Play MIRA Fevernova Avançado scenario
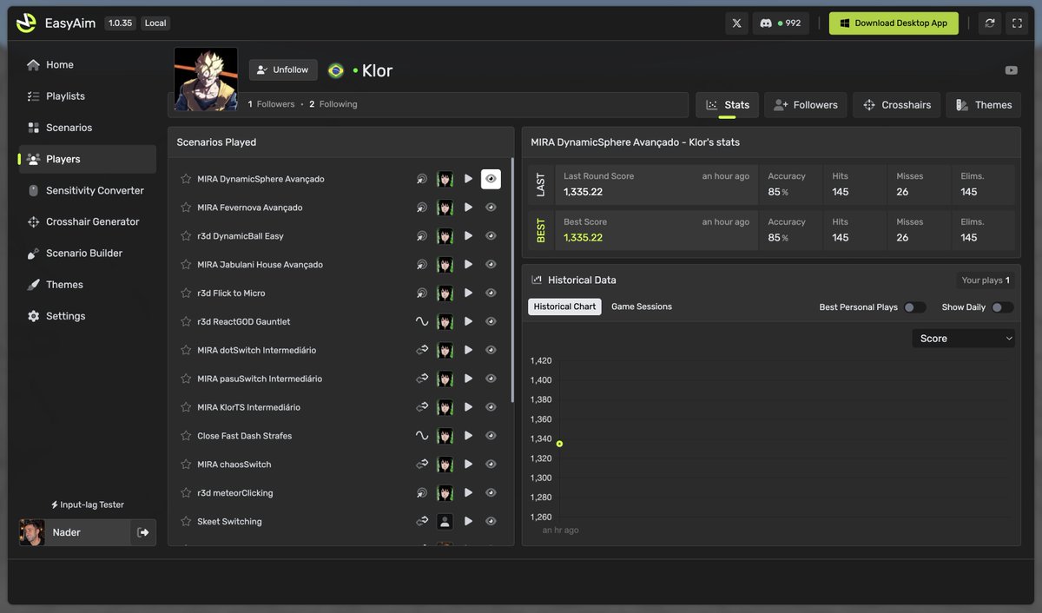Screen dimensions: 1042x613 click(x=468, y=208)
